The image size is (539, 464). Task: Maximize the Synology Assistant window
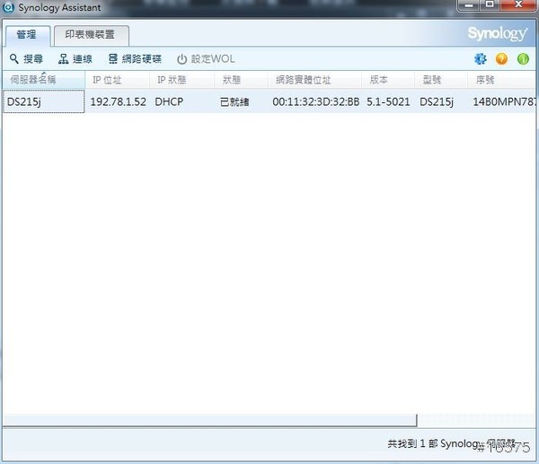[x=490, y=5]
